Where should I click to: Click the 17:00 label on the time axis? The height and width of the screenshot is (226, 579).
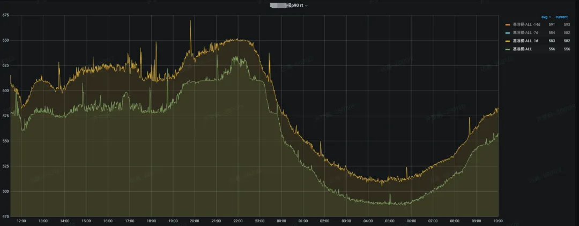130,221
